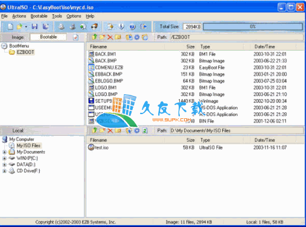Viewport: 306px width, 227px height.
Task: Click the Compress ISO toolbar icon
Action: pyautogui.click(x=72, y=27)
